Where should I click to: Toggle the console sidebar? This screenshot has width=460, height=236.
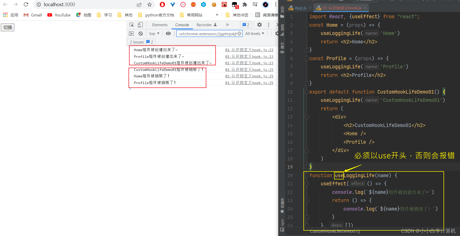(x=131, y=33)
